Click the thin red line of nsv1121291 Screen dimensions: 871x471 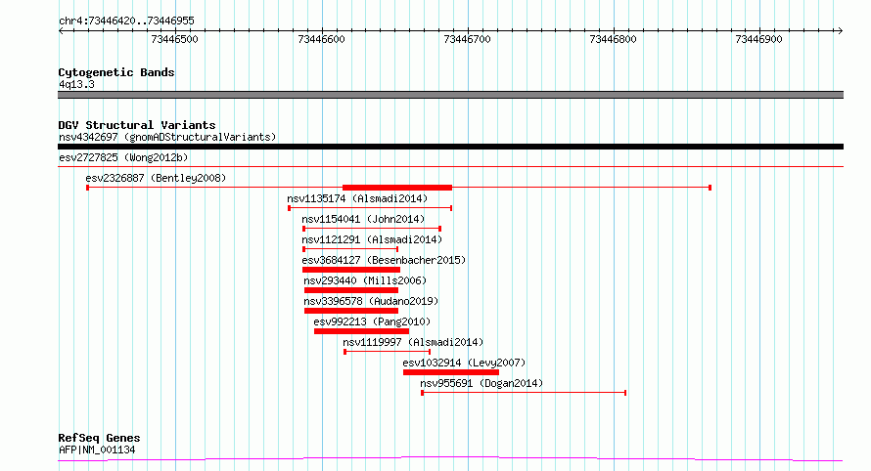pyautogui.click(x=350, y=249)
